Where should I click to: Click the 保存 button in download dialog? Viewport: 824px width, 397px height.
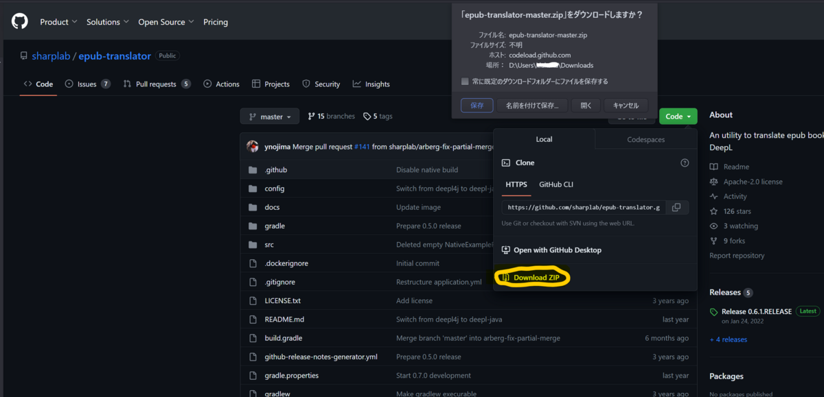tap(477, 106)
